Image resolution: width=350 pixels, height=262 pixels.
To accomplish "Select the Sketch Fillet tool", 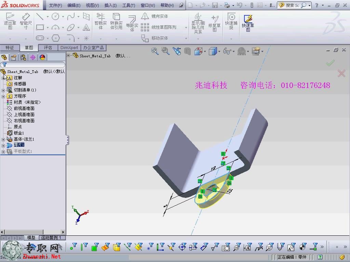I will [71, 38].
